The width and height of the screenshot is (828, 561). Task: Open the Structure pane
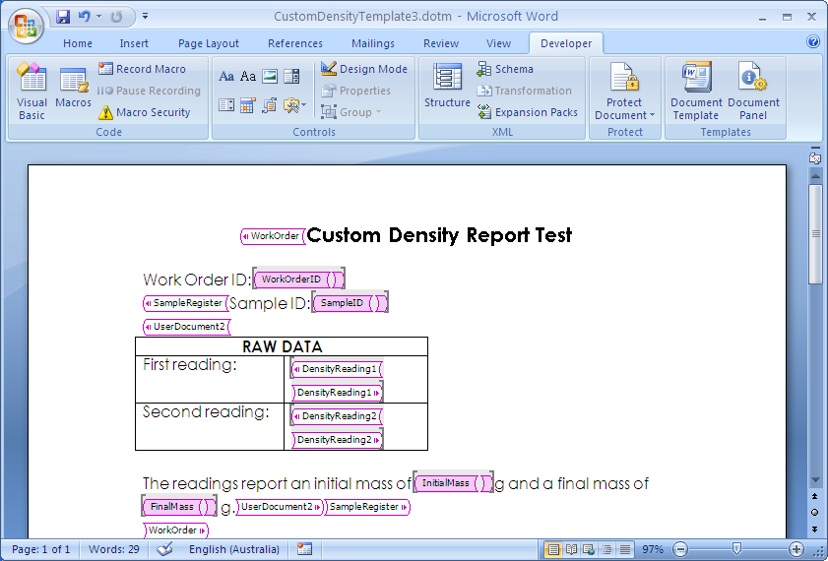click(x=447, y=87)
